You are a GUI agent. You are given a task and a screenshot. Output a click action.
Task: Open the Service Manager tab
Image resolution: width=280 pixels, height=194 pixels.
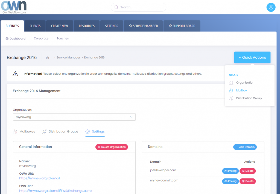click(143, 26)
